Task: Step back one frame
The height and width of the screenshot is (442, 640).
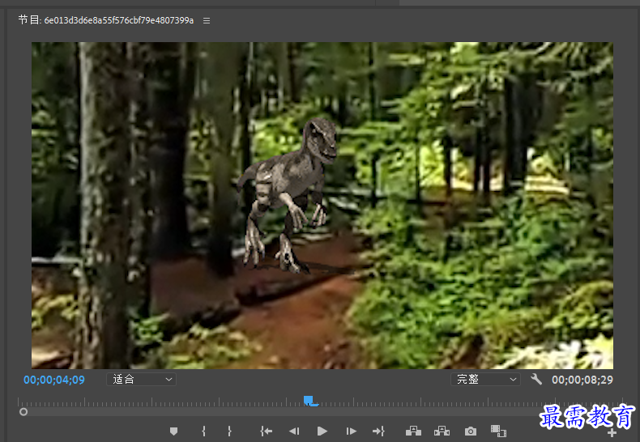Action: [294, 431]
